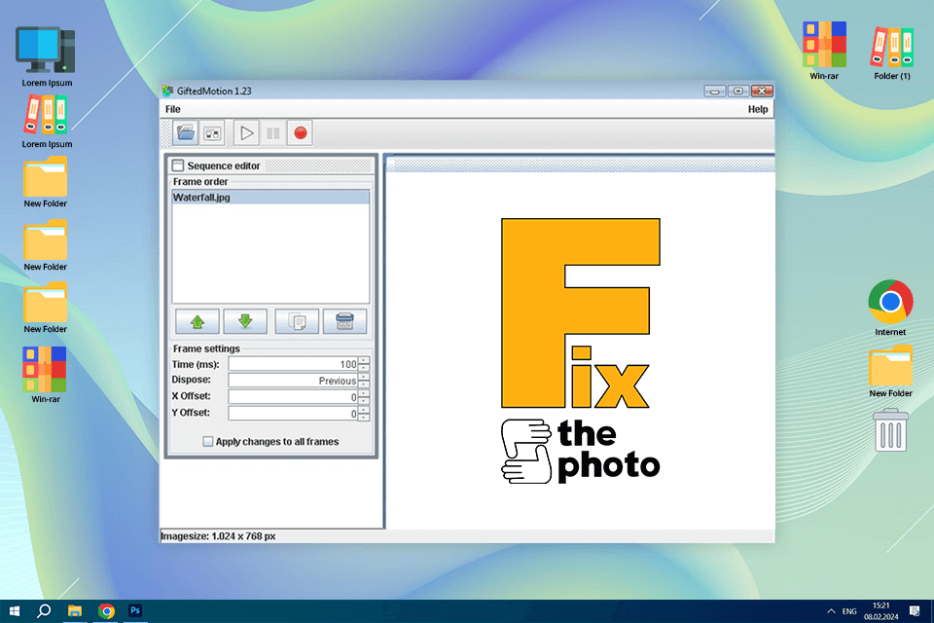Click the Fix the photo preview image
Viewport: 934px width, 623px height.
(580, 350)
